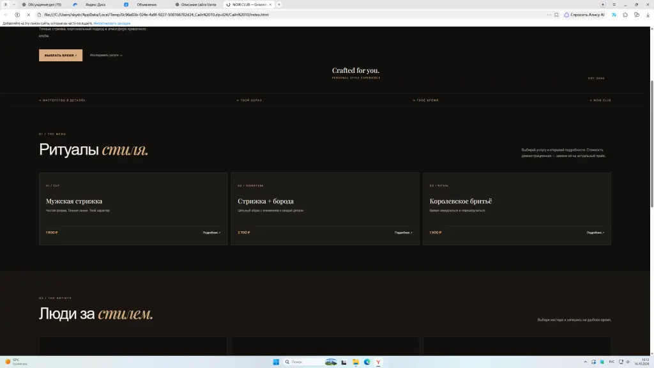Click the page vertical scrollbar thumb

651,144
